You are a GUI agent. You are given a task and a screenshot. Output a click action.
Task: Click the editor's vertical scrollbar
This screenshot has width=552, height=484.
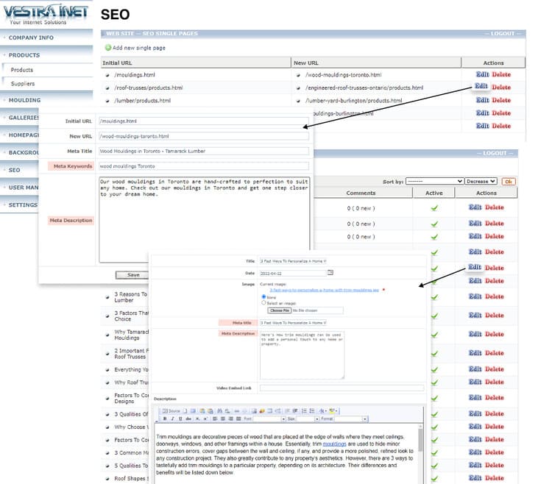[420, 454]
